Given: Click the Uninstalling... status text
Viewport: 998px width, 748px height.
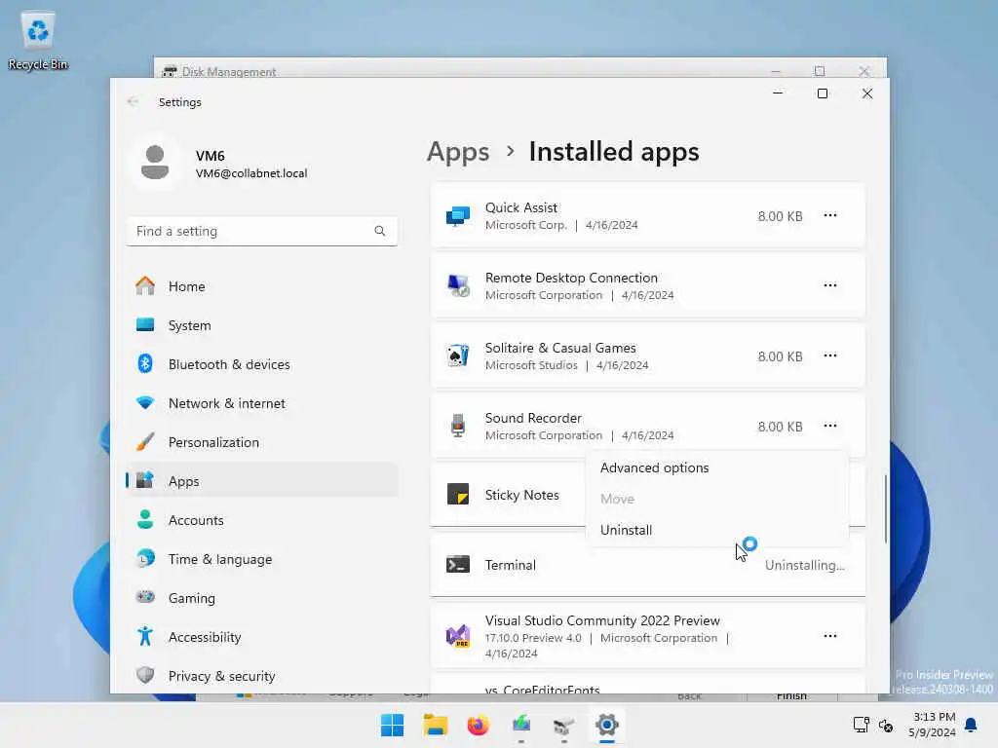Looking at the screenshot, I should click(x=804, y=565).
